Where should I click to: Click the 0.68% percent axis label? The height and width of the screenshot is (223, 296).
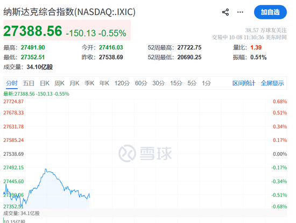(280, 102)
